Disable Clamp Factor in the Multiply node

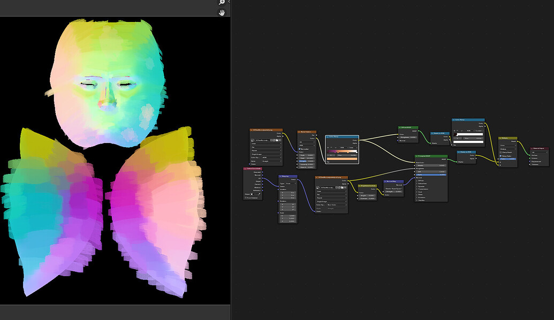(500, 156)
